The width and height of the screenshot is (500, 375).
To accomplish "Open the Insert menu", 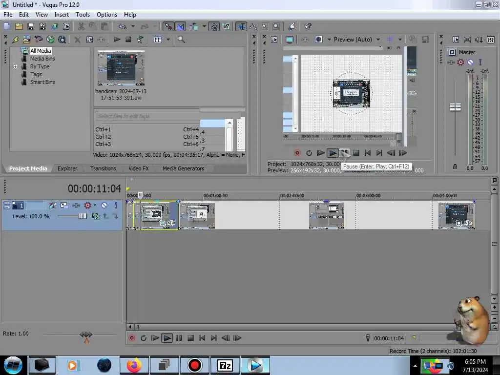I will tap(62, 15).
